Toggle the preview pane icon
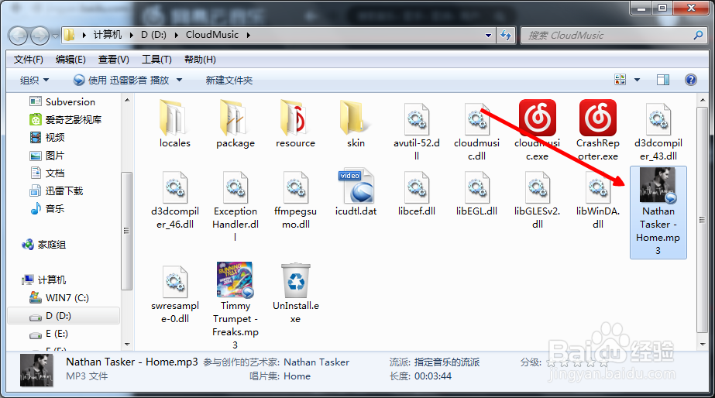The image size is (715, 398). pyautogui.click(x=663, y=80)
